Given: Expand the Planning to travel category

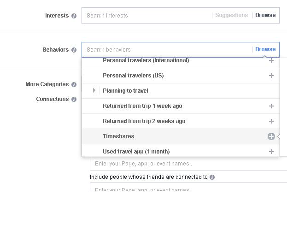Looking at the screenshot, I should pos(94,91).
